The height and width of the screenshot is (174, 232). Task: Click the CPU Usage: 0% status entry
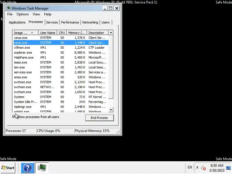coord(55,131)
